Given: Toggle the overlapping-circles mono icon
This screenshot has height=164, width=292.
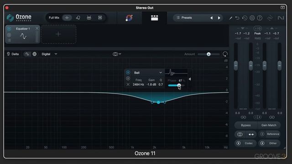Looking at the screenshot, I should point(240,134).
